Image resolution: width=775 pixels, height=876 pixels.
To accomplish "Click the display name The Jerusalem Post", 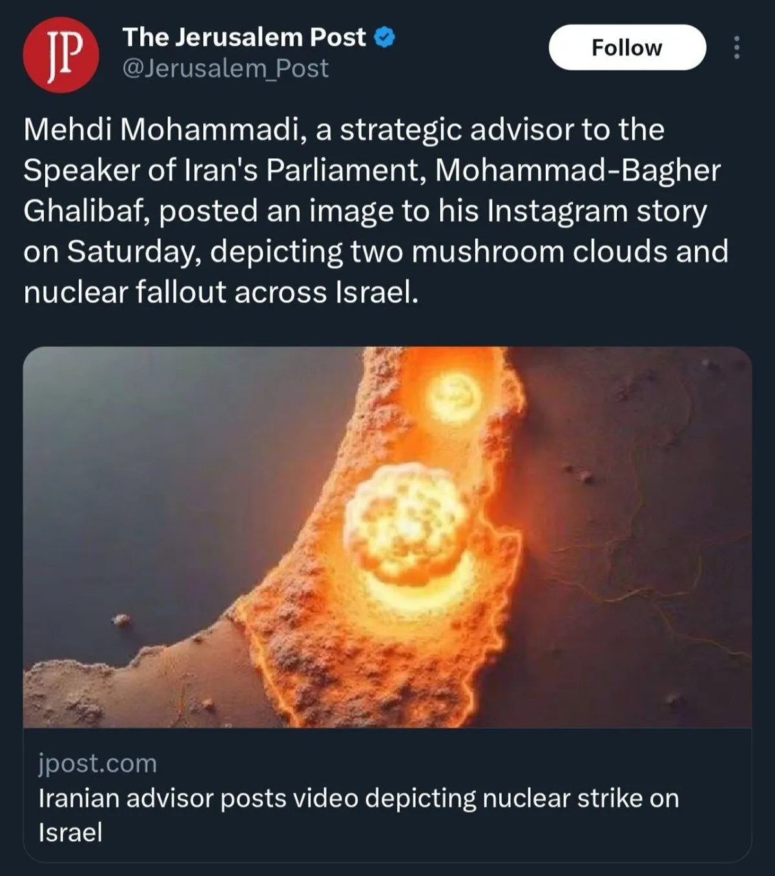I will coord(244,37).
